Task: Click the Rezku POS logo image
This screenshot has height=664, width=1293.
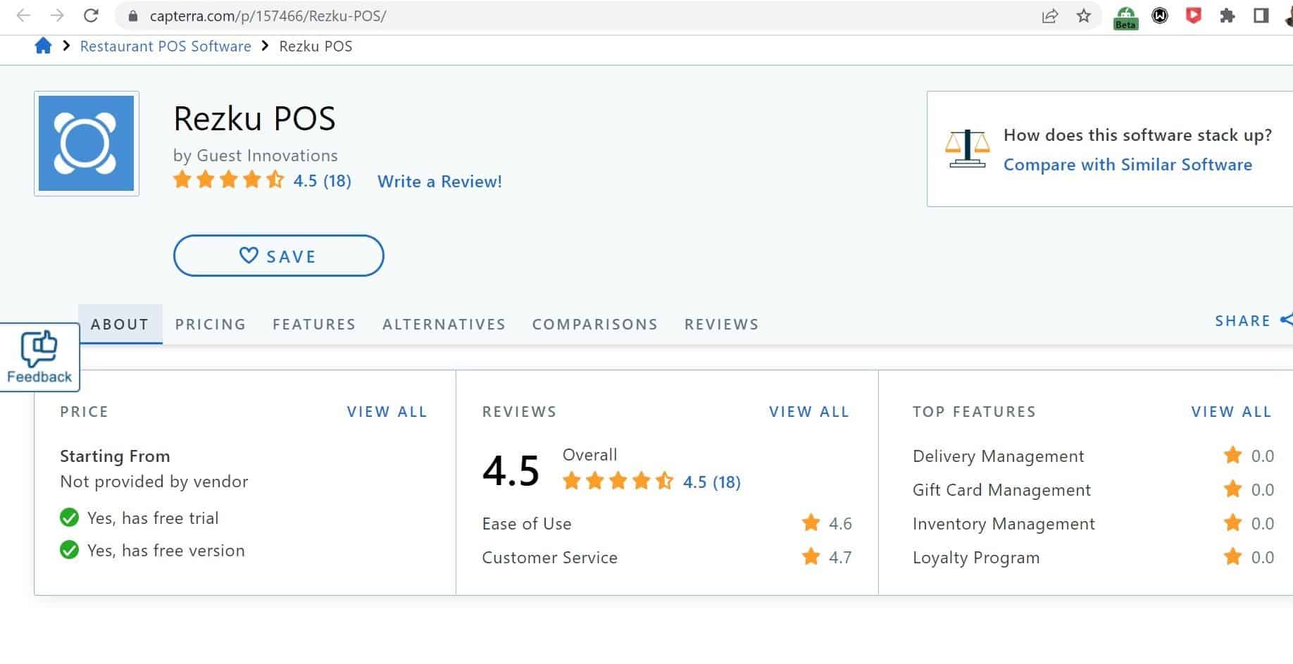Action: coord(87,144)
